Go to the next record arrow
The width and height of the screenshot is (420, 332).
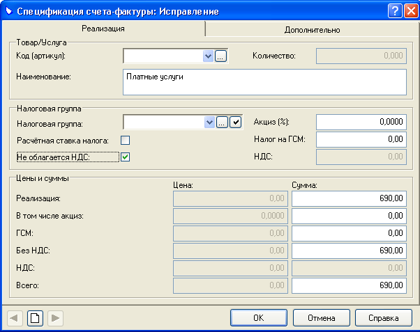[x=55, y=318]
